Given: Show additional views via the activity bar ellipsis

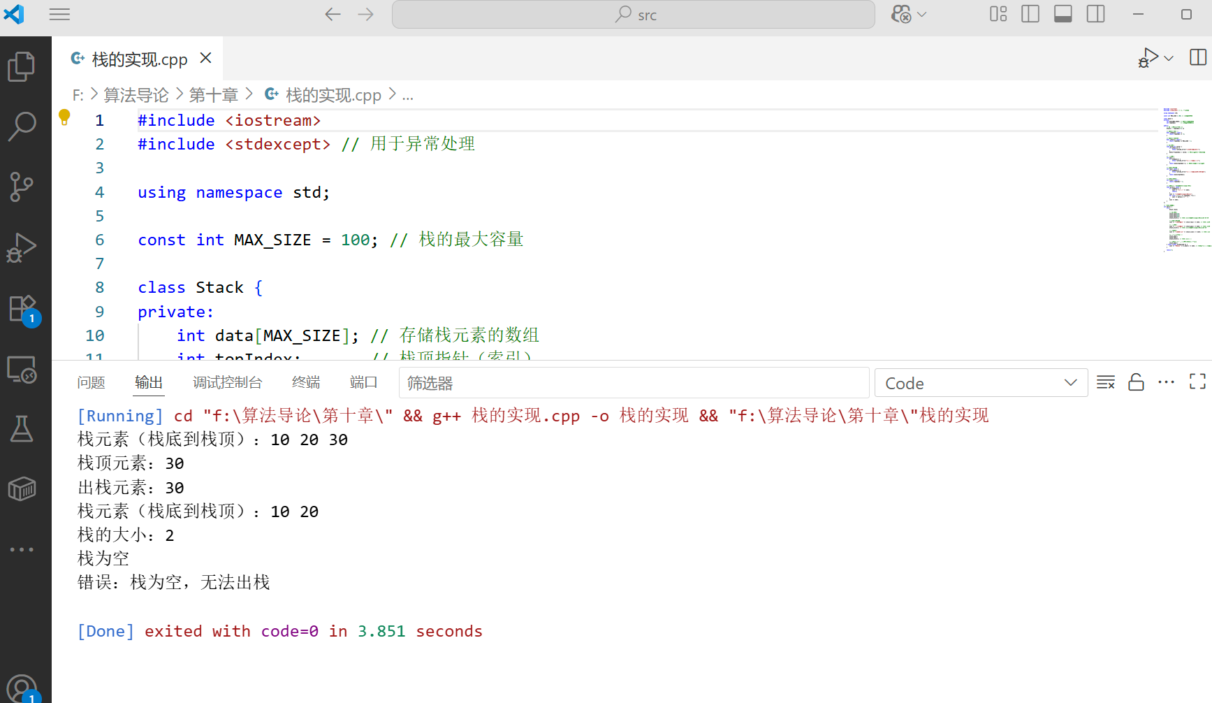Looking at the screenshot, I should pyautogui.click(x=22, y=550).
